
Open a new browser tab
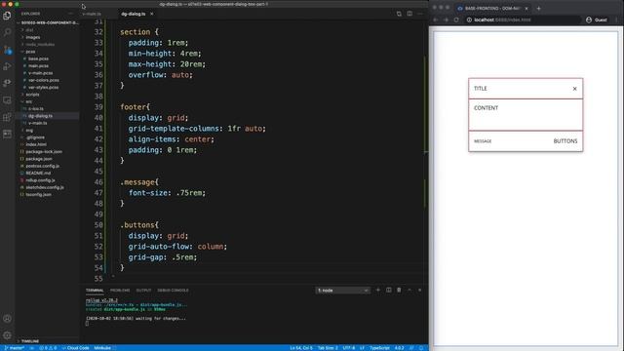(x=538, y=9)
